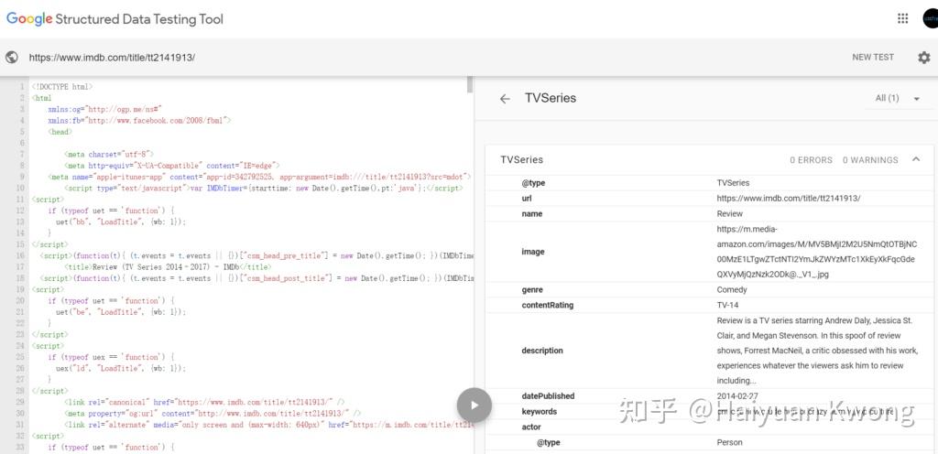
Task: Run test with the play button
Action: [x=474, y=405]
